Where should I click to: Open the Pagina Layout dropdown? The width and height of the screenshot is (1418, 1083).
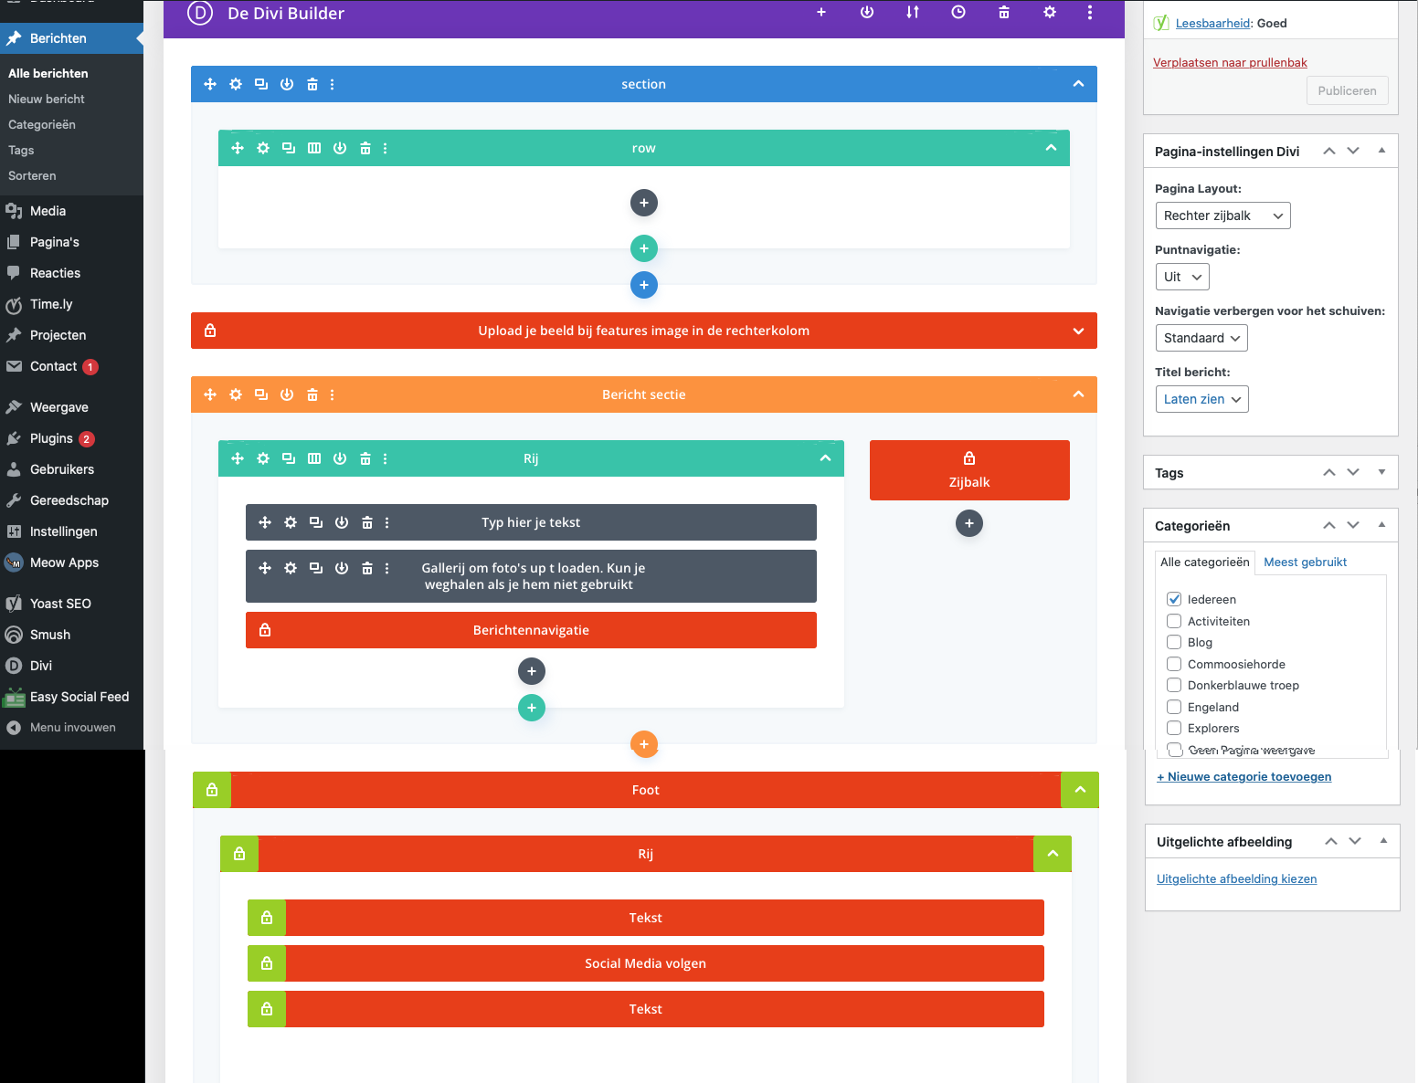pyautogui.click(x=1222, y=216)
